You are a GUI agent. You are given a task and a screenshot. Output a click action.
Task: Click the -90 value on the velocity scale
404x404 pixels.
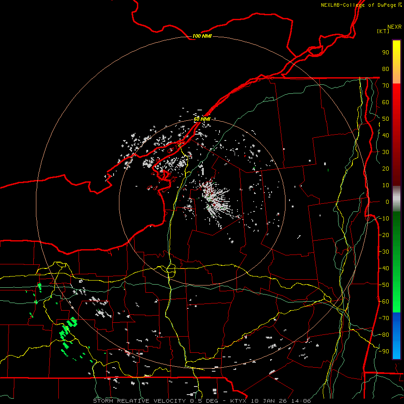[384, 351]
